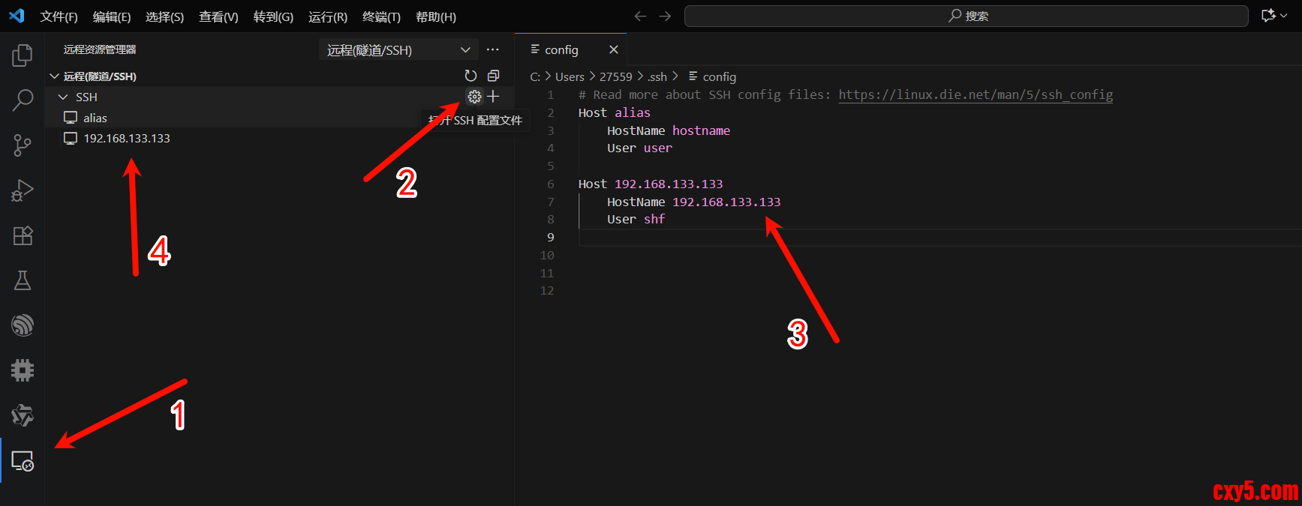Collapse the SSH tree node

point(63,97)
